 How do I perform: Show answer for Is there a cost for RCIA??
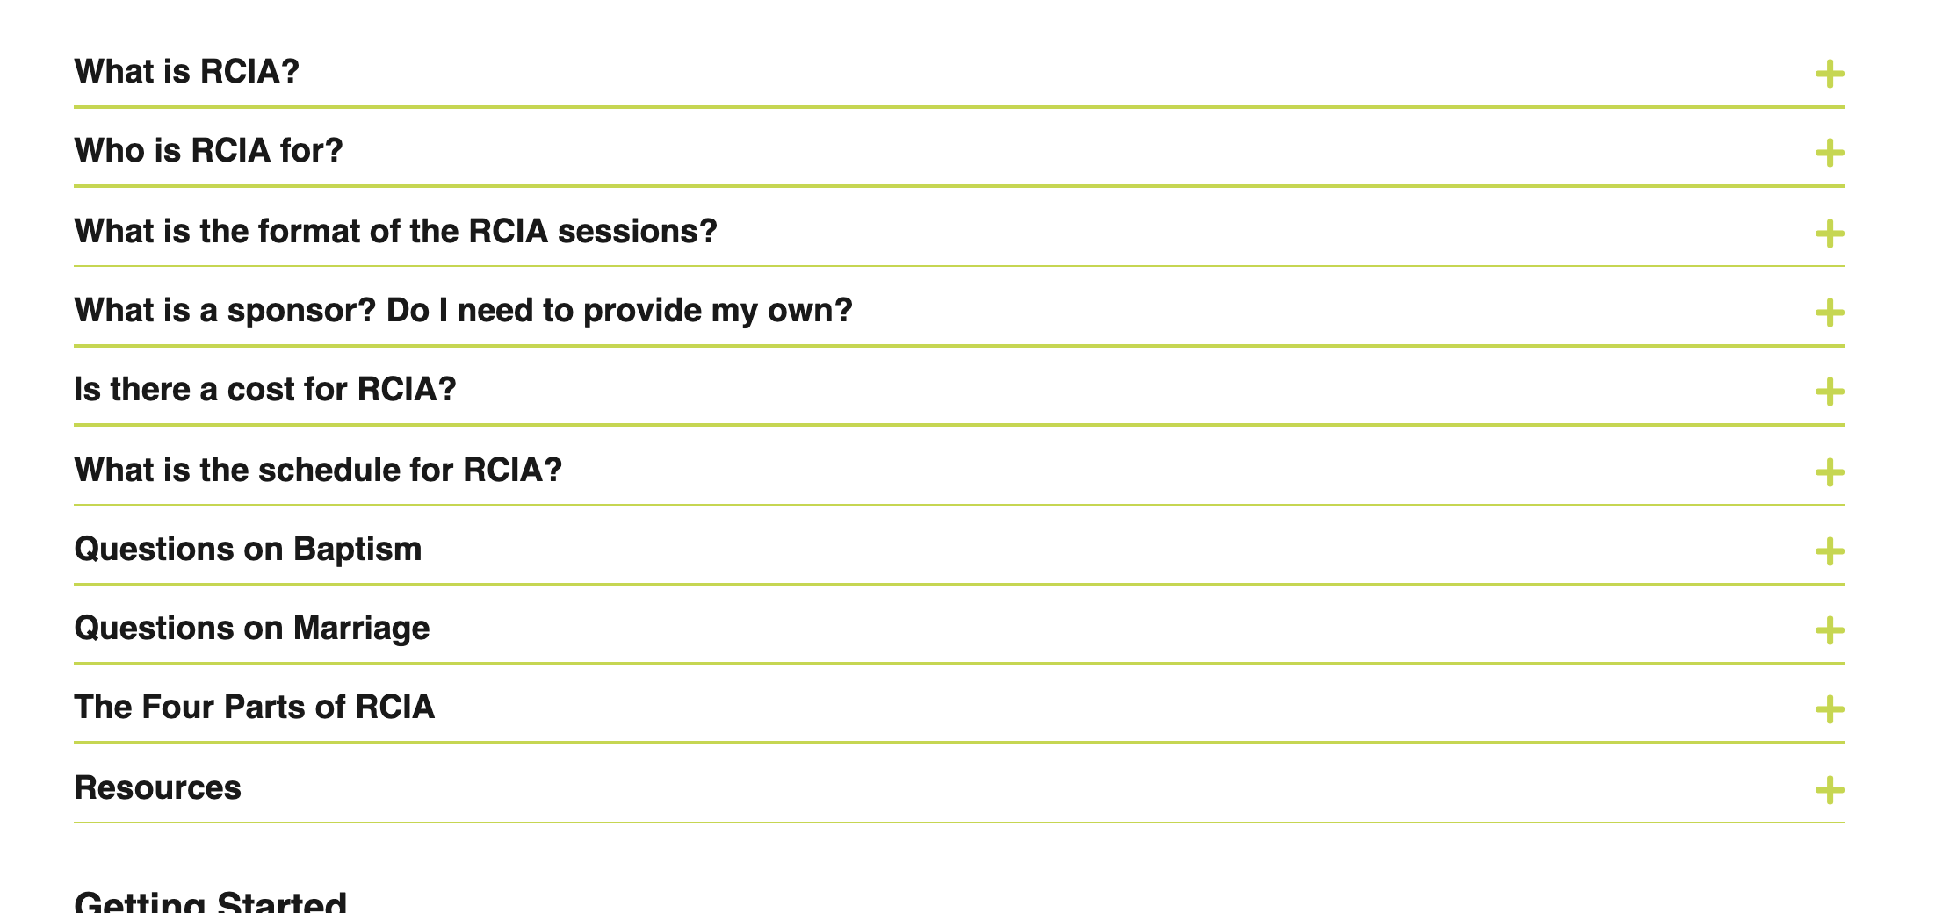coord(265,389)
